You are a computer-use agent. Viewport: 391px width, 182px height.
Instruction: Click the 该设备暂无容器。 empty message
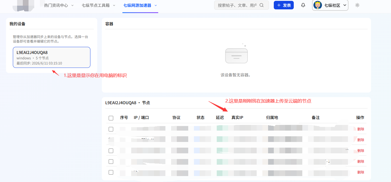[236, 75]
